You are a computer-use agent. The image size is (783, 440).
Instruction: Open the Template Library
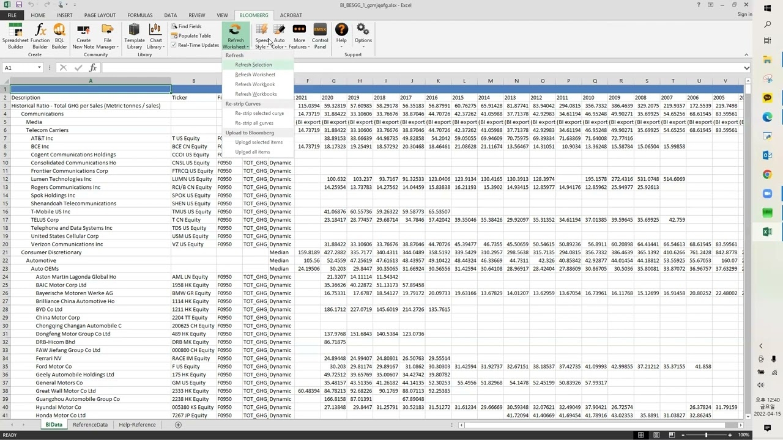coord(134,35)
